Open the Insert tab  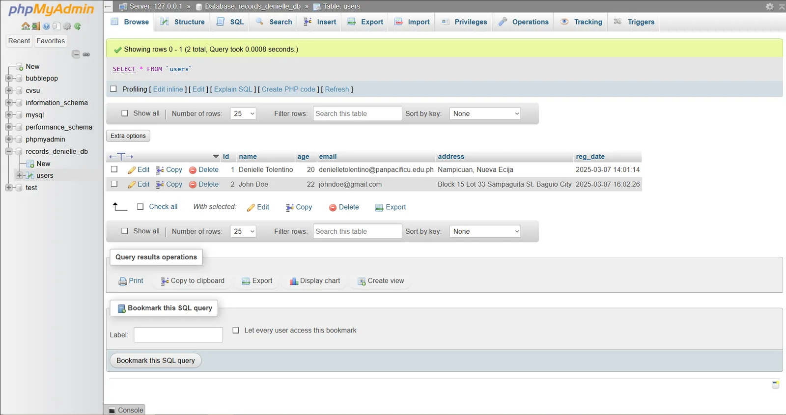320,22
